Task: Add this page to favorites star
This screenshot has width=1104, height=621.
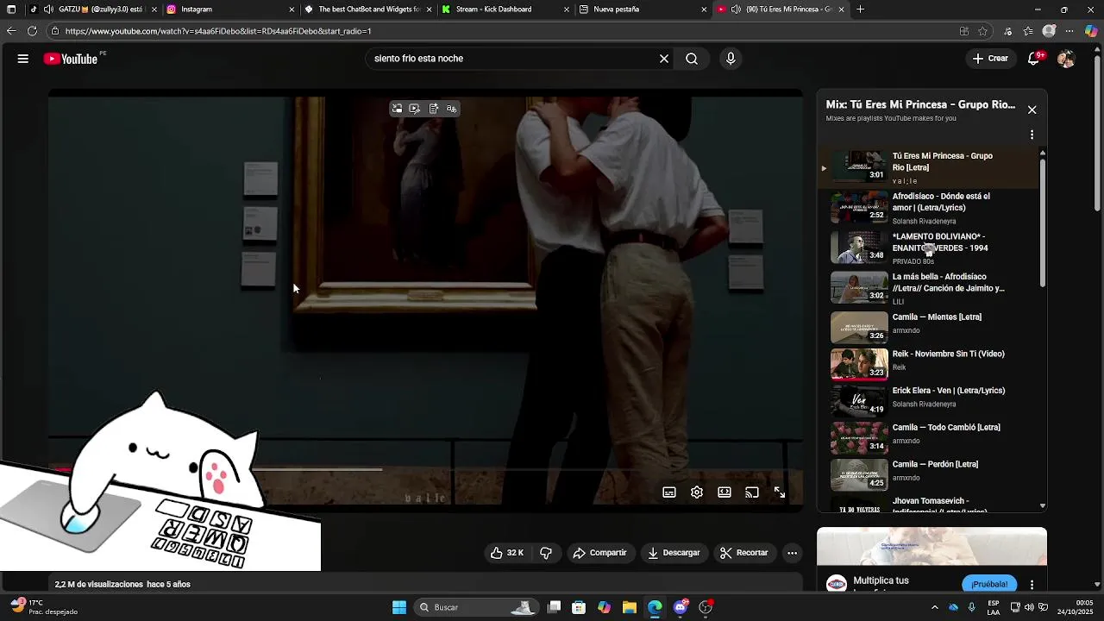Action: coord(982,31)
